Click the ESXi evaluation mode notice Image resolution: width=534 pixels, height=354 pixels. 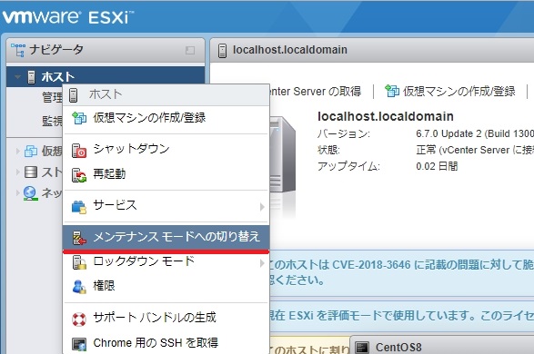point(402,316)
